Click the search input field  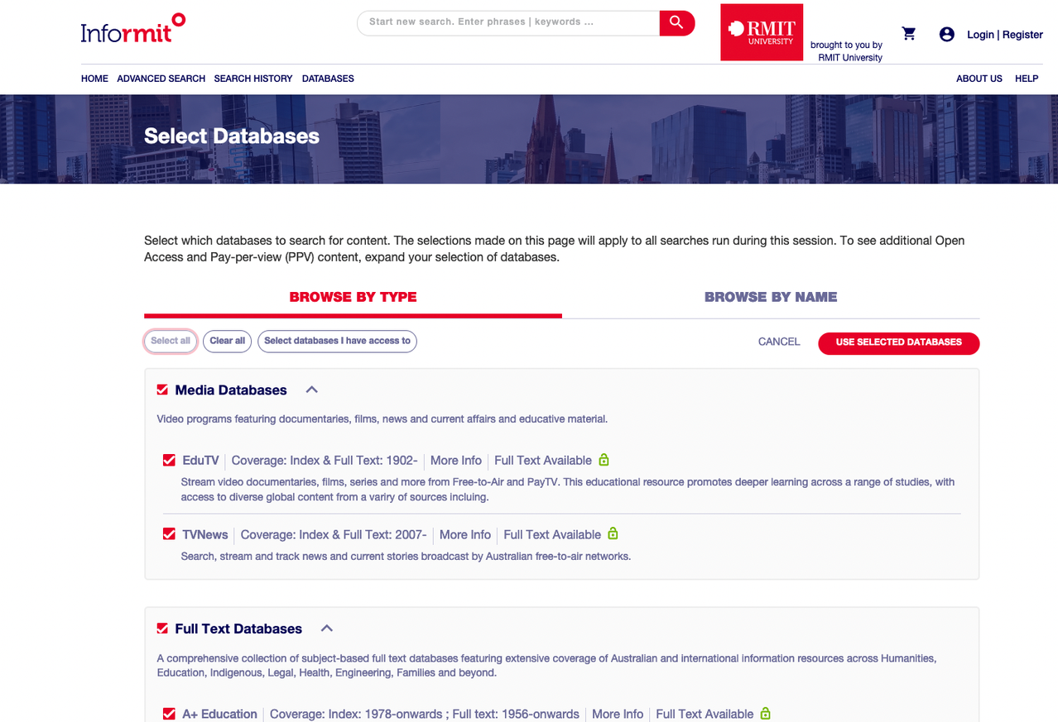(x=505, y=22)
